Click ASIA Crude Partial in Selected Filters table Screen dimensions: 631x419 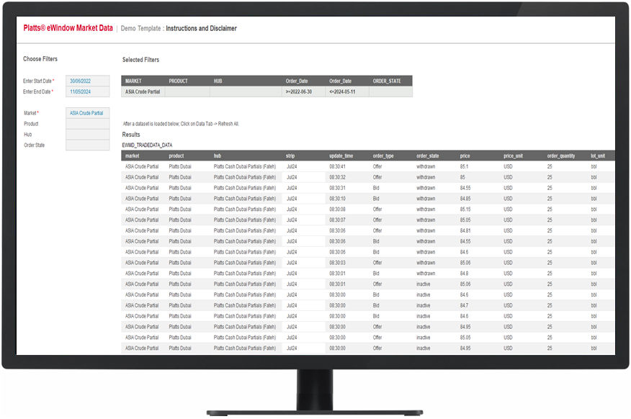(143, 91)
